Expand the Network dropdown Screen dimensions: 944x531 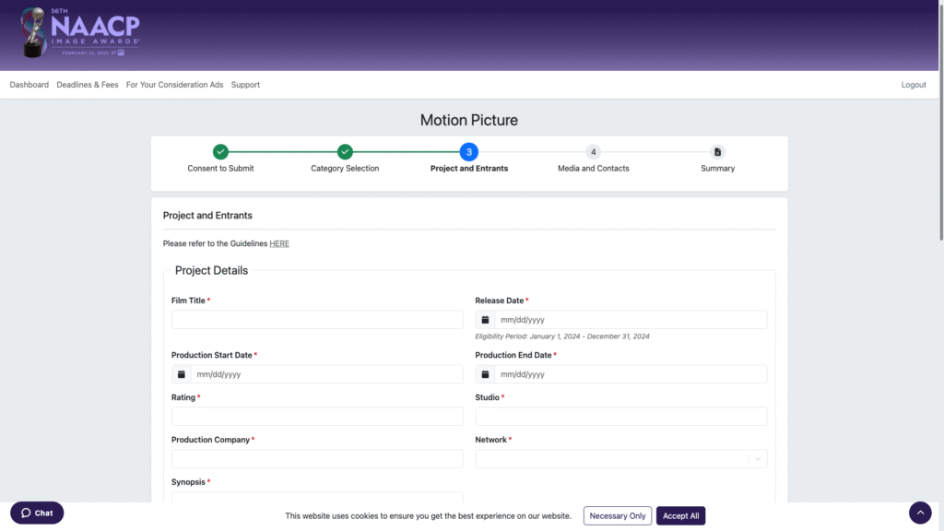point(757,459)
